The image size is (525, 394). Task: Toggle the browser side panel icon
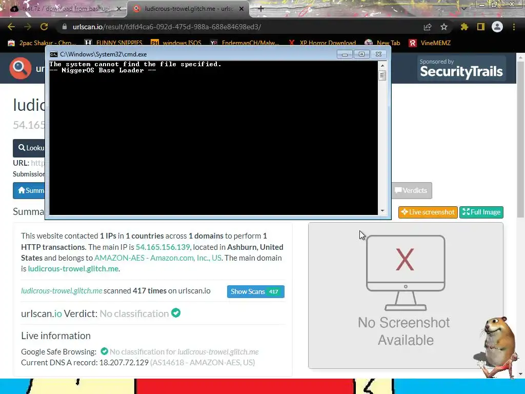click(481, 27)
